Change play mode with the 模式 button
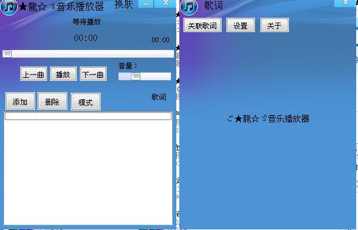 (x=86, y=102)
